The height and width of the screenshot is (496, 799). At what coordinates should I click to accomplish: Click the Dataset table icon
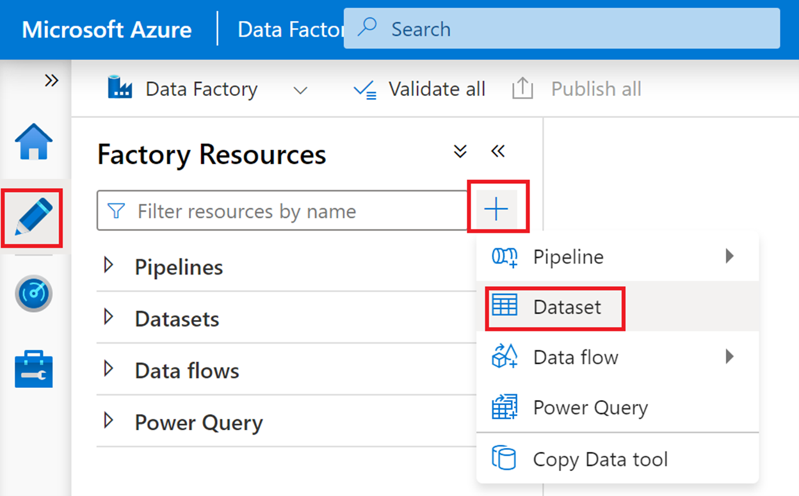pyautogui.click(x=504, y=306)
